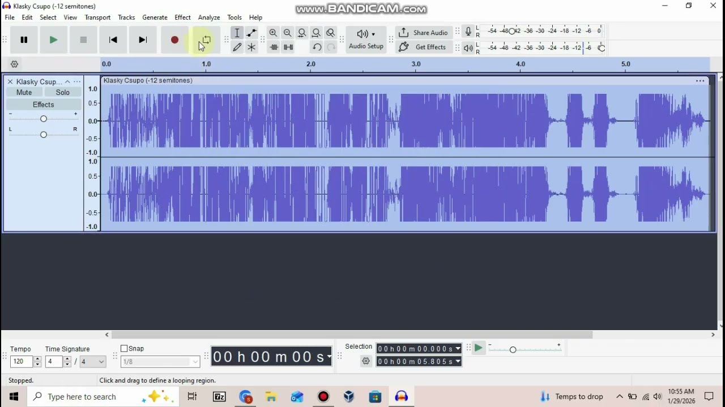The width and height of the screenshot is (725, 407).
Task: Skip to start of track
Action: click(x=113, y=40)
